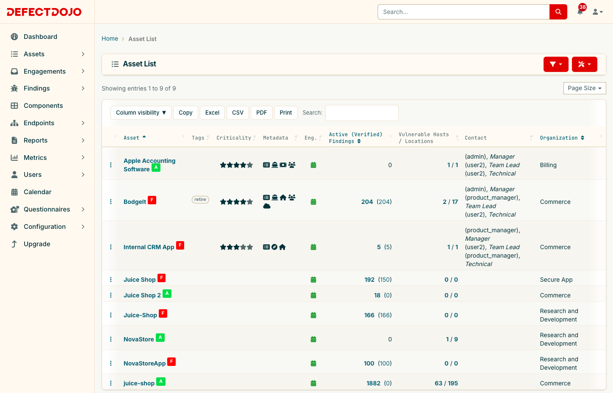Expand the Configuration sidebar submenu
The image size is (613, 393).
click(x=47, y=227)
